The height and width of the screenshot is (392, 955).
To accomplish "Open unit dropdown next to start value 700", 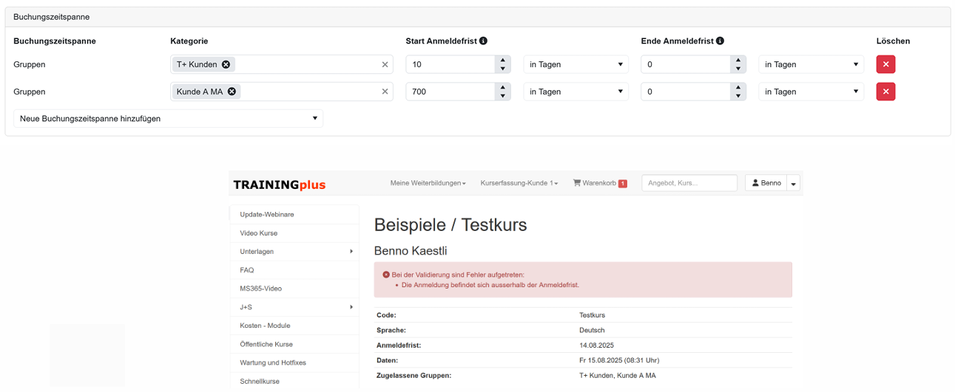I will [576, 92].
